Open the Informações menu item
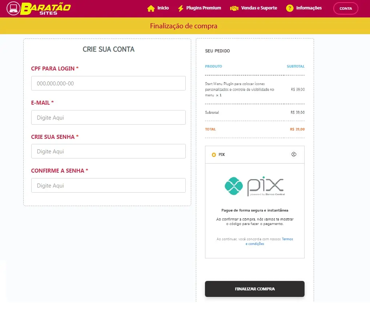This screenshot has width=370, height=318. (x=309, y=8)
